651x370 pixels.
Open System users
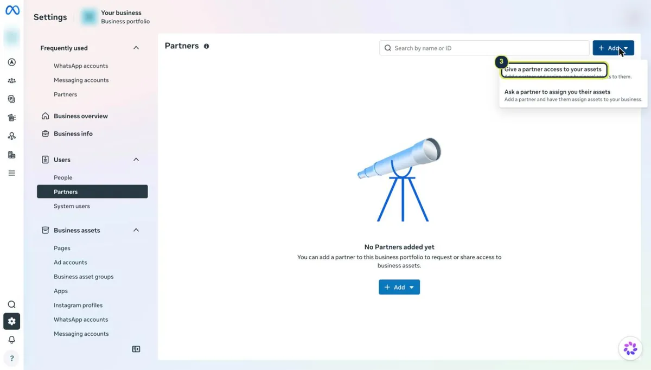[x=72, y=206]
